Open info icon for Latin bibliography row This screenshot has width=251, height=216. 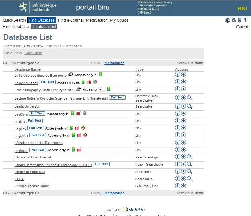click(x=177, y=89)
